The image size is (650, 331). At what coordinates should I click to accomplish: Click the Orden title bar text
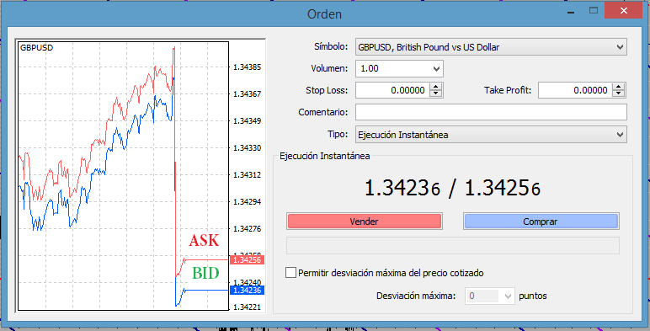[x=325, y=14]
